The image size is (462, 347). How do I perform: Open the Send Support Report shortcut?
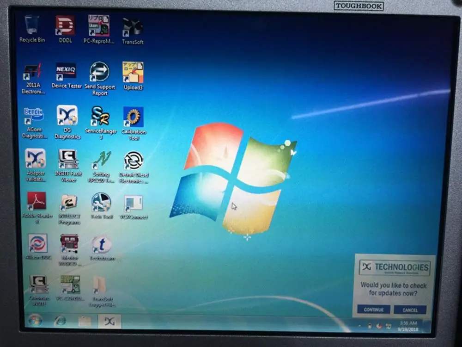pyautogui.click(x=100, y=79)
